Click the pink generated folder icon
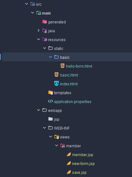This screenshot has width=132, height=177. point(45,21)
